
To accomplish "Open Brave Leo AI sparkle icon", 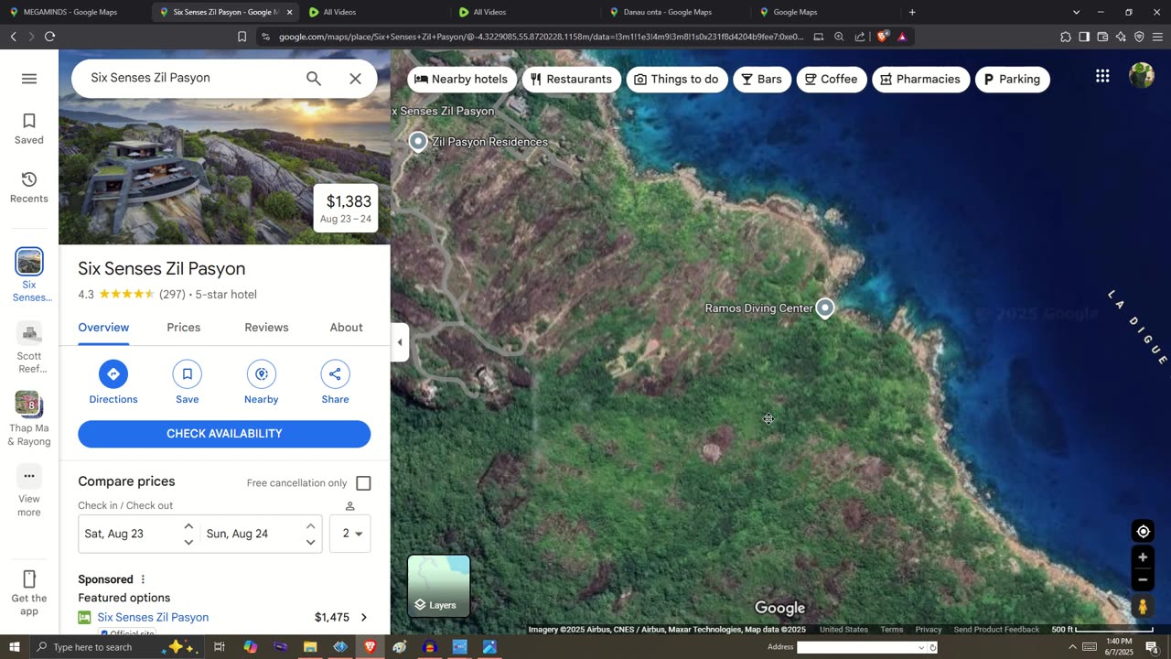I will (1121, 37).
